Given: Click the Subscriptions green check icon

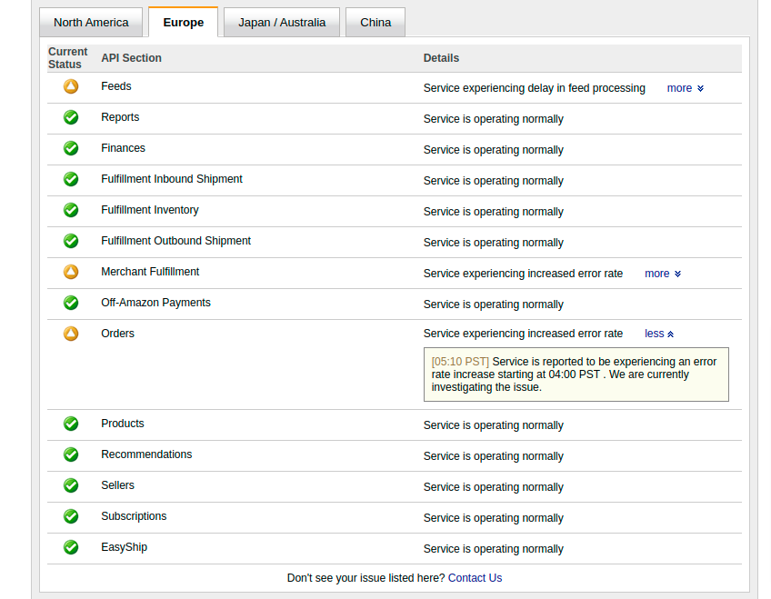Looking at the screenshot, I should coord(71,516).
